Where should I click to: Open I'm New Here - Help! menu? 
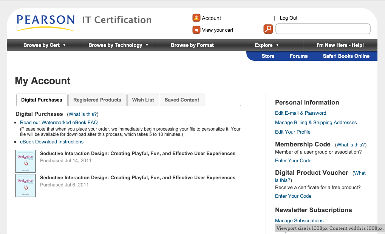click(340, 45)
